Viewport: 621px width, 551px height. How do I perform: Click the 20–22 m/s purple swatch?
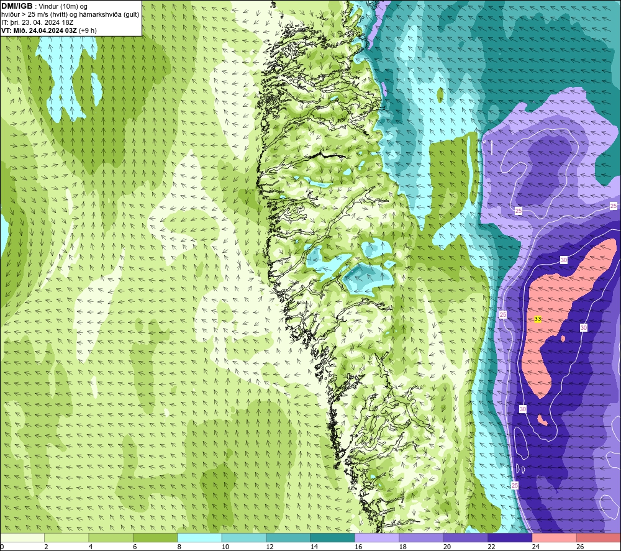466,537
